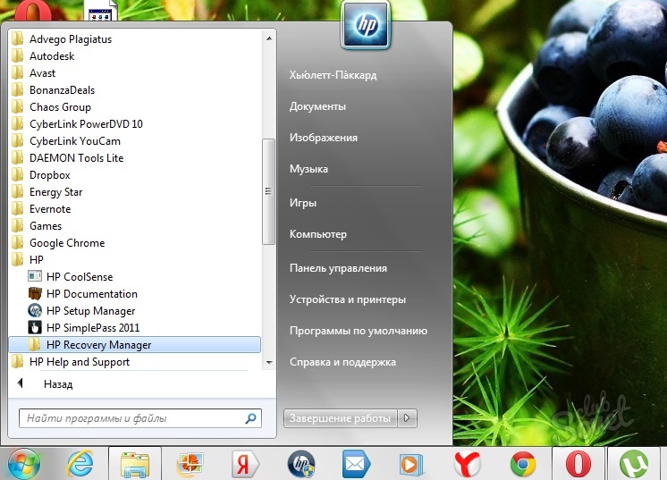Open shutdown options arrow next to Завершение работы

[408, 417]
